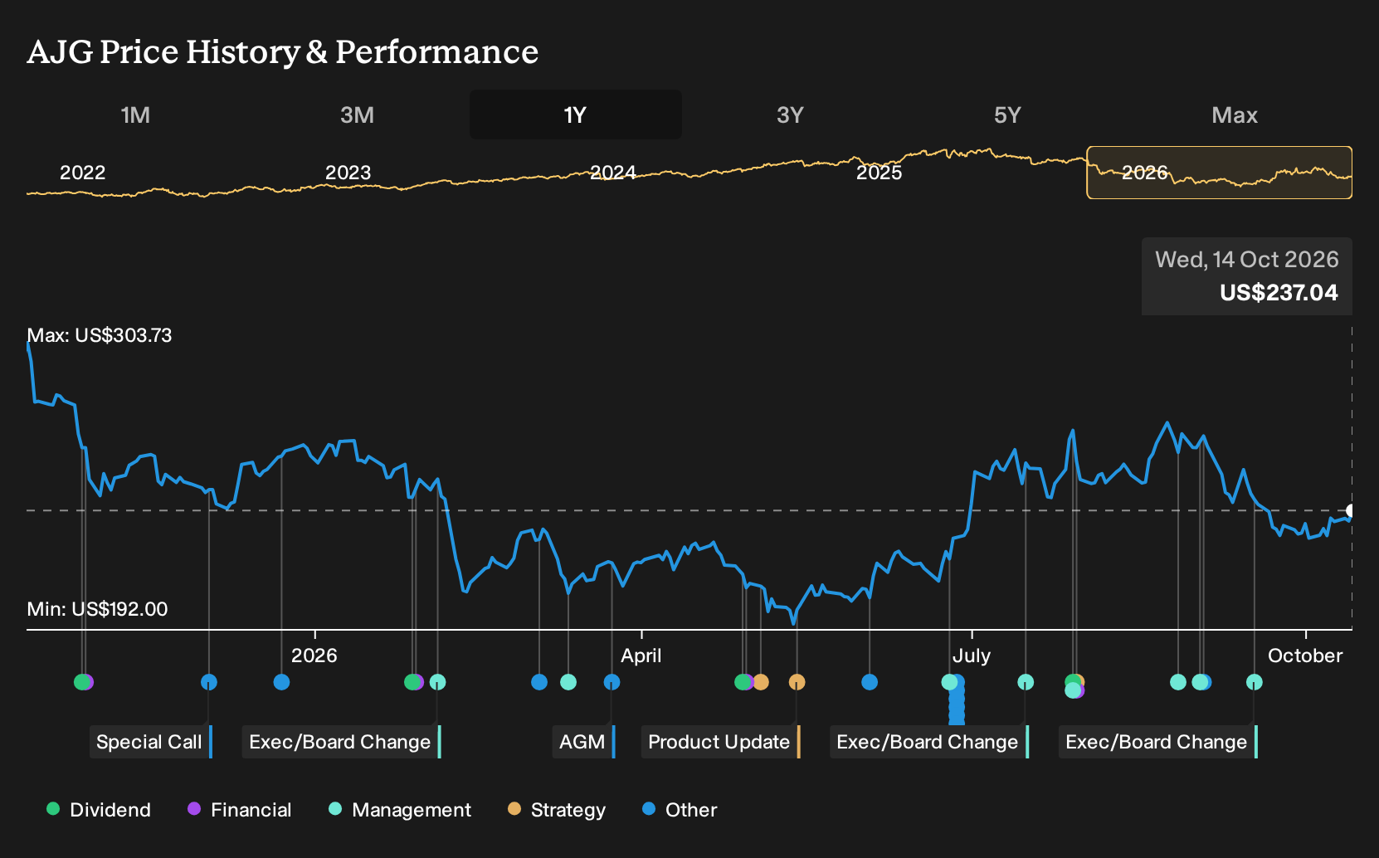Click the 2025 label on the overview chart
The height and width of the screenshot is (858, 1379).
[879, 173]
